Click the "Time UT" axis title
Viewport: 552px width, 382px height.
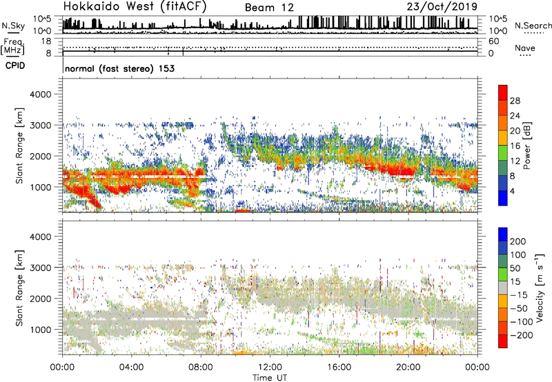point(270,378)
